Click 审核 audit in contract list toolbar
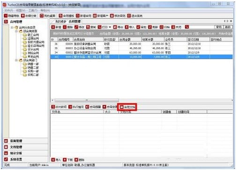This screenshot has width=237, height=170. [141, 27]
